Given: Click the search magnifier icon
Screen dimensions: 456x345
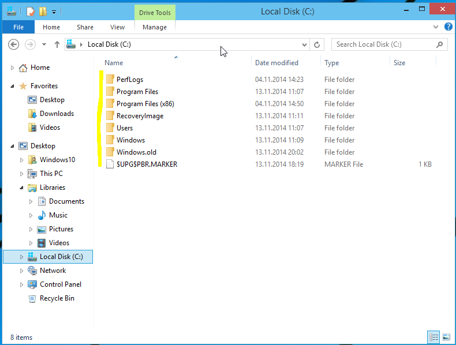Looking at the screenshot, I should click(439, 44).
